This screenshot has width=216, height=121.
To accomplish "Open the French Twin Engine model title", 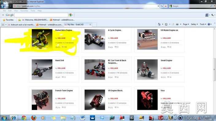I will tap(64, 90).
